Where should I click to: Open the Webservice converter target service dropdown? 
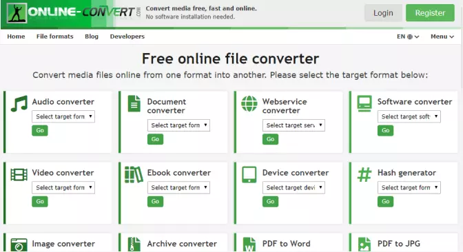click(294, 125)
